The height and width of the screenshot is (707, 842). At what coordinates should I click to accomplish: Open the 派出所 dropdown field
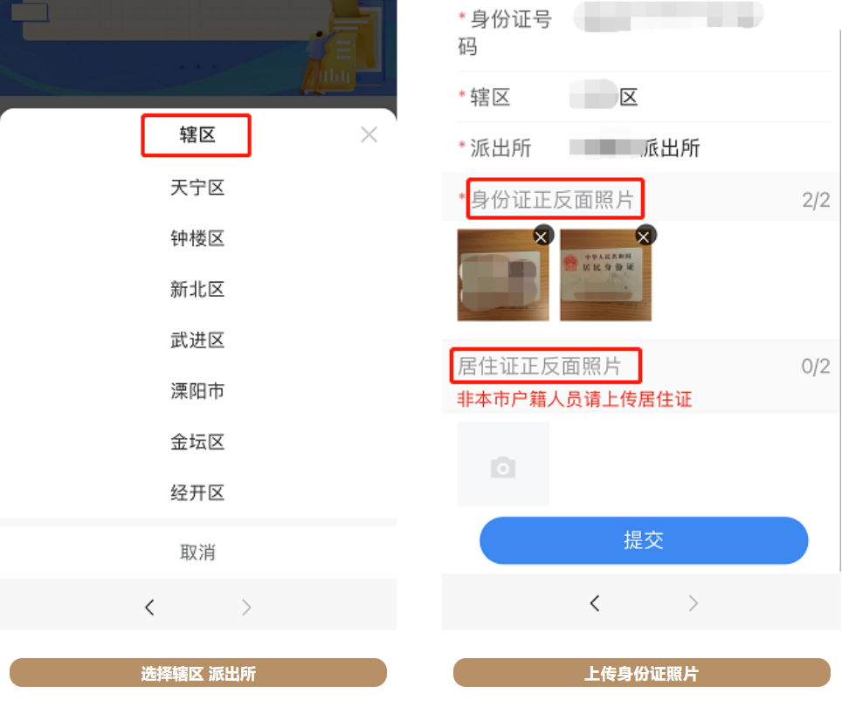645,148
